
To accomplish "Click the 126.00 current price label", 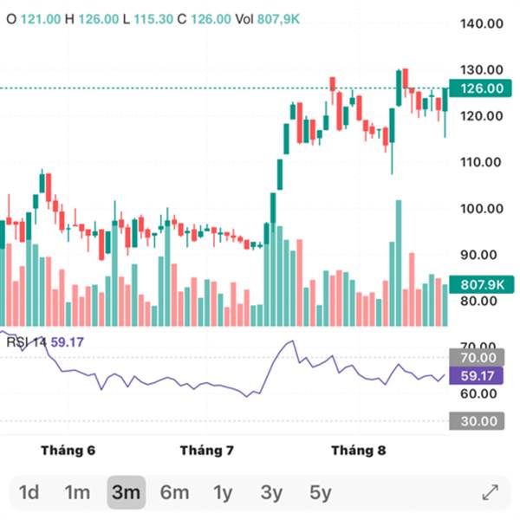I will pos(480,88).
